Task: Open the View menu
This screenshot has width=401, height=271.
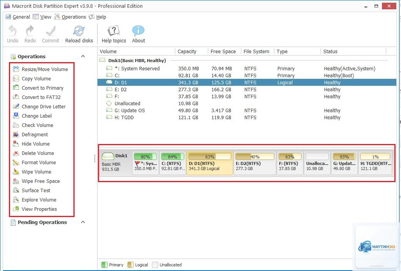Action: pos(42,17)
